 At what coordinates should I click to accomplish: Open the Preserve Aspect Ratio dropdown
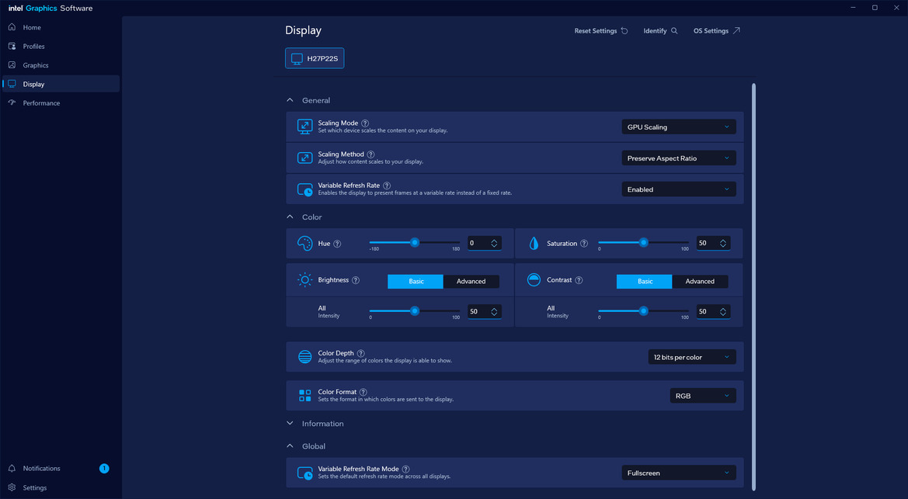679,158
